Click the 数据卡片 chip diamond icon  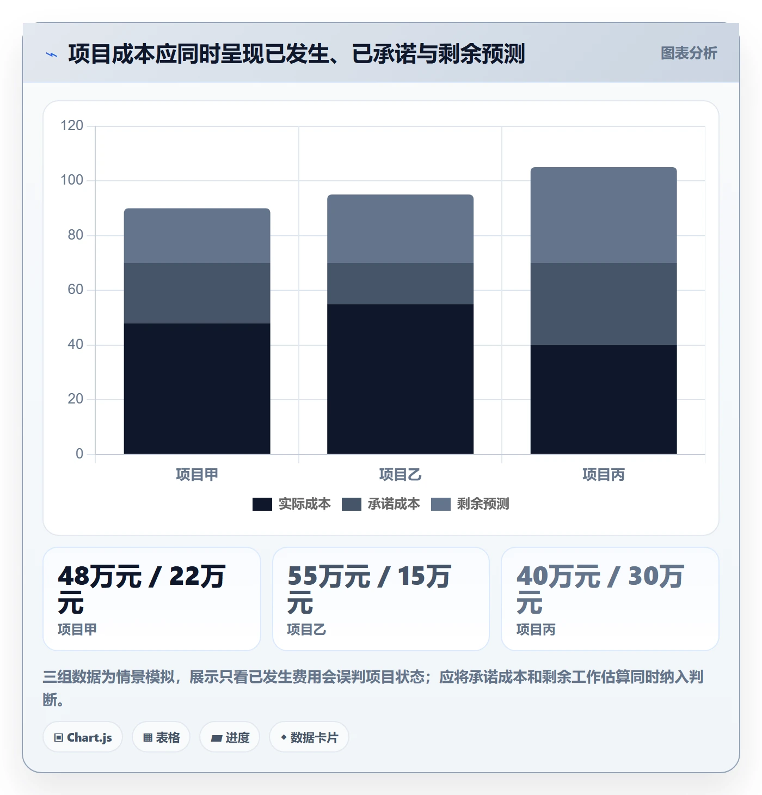tap(284, 737)
